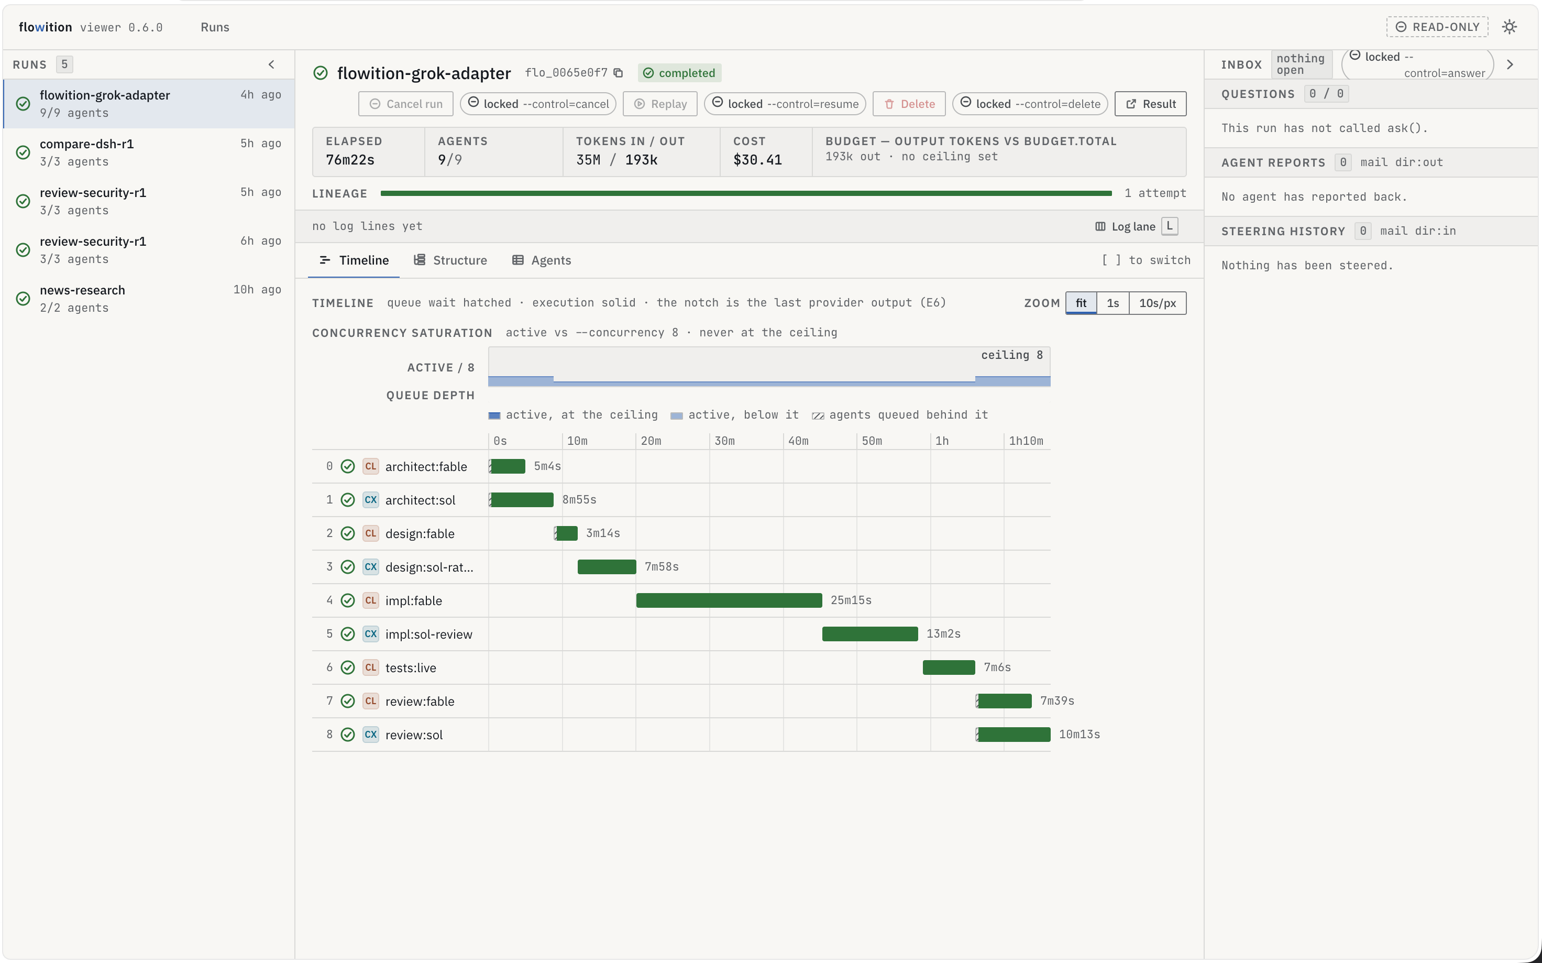Click the Cancel run button

pos(405,104)
